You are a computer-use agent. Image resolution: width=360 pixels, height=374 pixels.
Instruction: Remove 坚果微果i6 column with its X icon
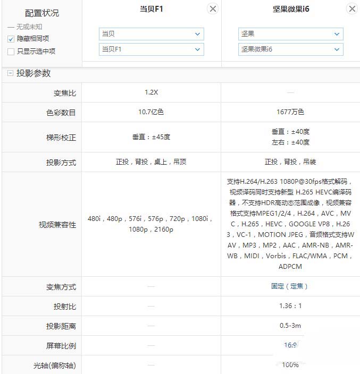click(x=352, y=9)
